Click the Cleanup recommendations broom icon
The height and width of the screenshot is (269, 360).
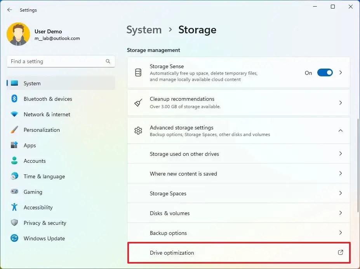[x=138, y=102]
